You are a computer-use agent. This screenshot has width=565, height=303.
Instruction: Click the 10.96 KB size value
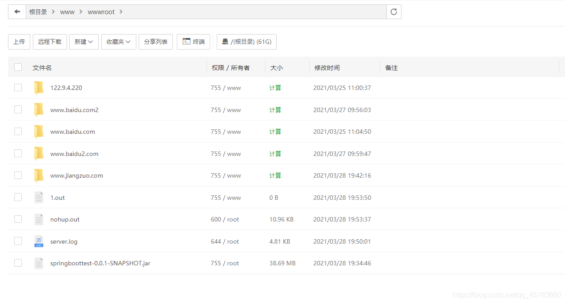tap(281, 219)
